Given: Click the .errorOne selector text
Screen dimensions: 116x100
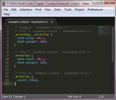Looking at the screenshot, I should 22,34.
